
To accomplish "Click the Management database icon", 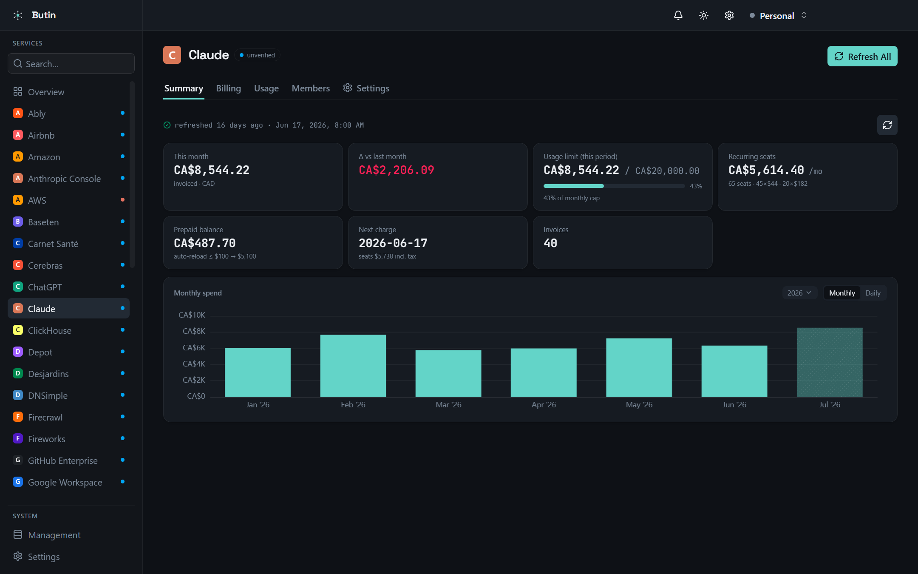I will tap(18, 534).
